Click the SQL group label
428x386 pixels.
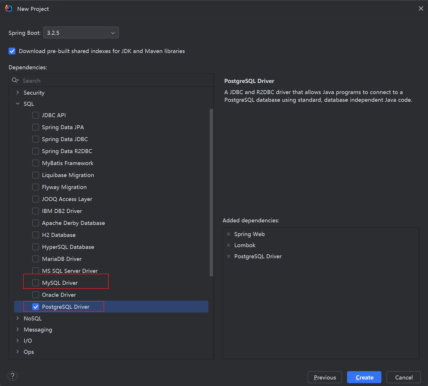pyautogui.click(x=29, y=104)
